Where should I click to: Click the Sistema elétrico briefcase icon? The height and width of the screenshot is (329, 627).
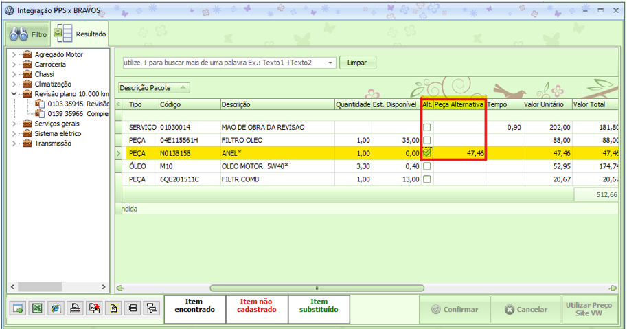pyautogui.click(x=27, y=133)
